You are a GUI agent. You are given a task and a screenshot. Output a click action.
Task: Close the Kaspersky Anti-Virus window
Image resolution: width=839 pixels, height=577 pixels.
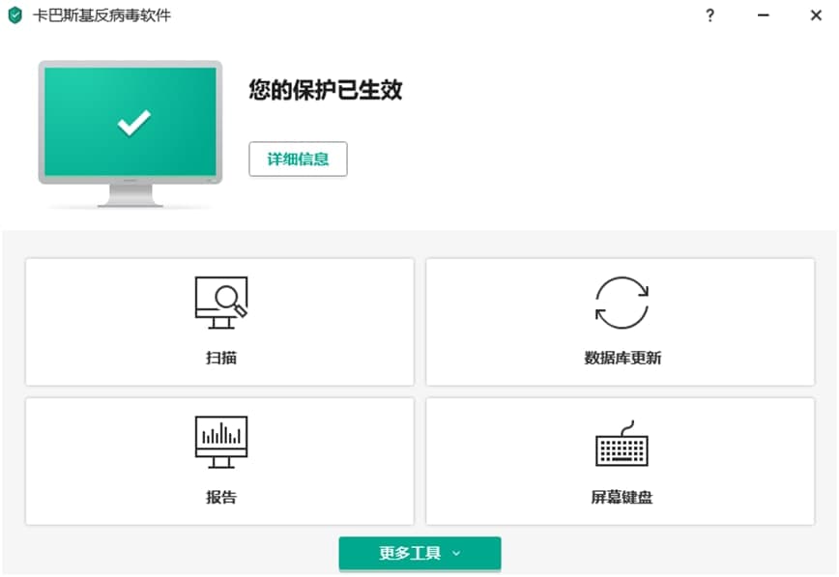pos(816,15)
